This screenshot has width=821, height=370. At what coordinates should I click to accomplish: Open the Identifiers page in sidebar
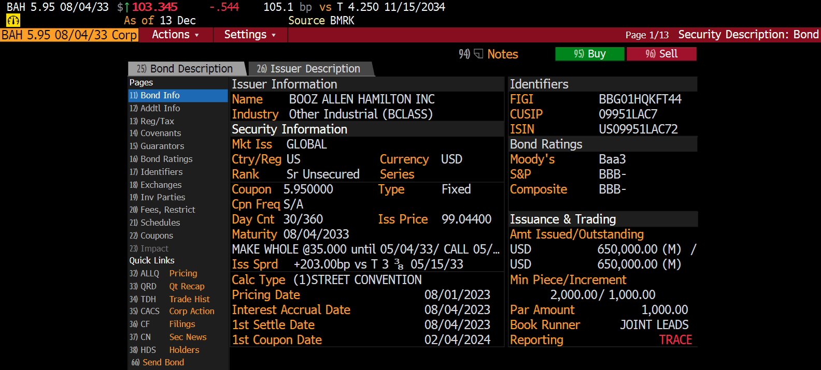[178, 172]
